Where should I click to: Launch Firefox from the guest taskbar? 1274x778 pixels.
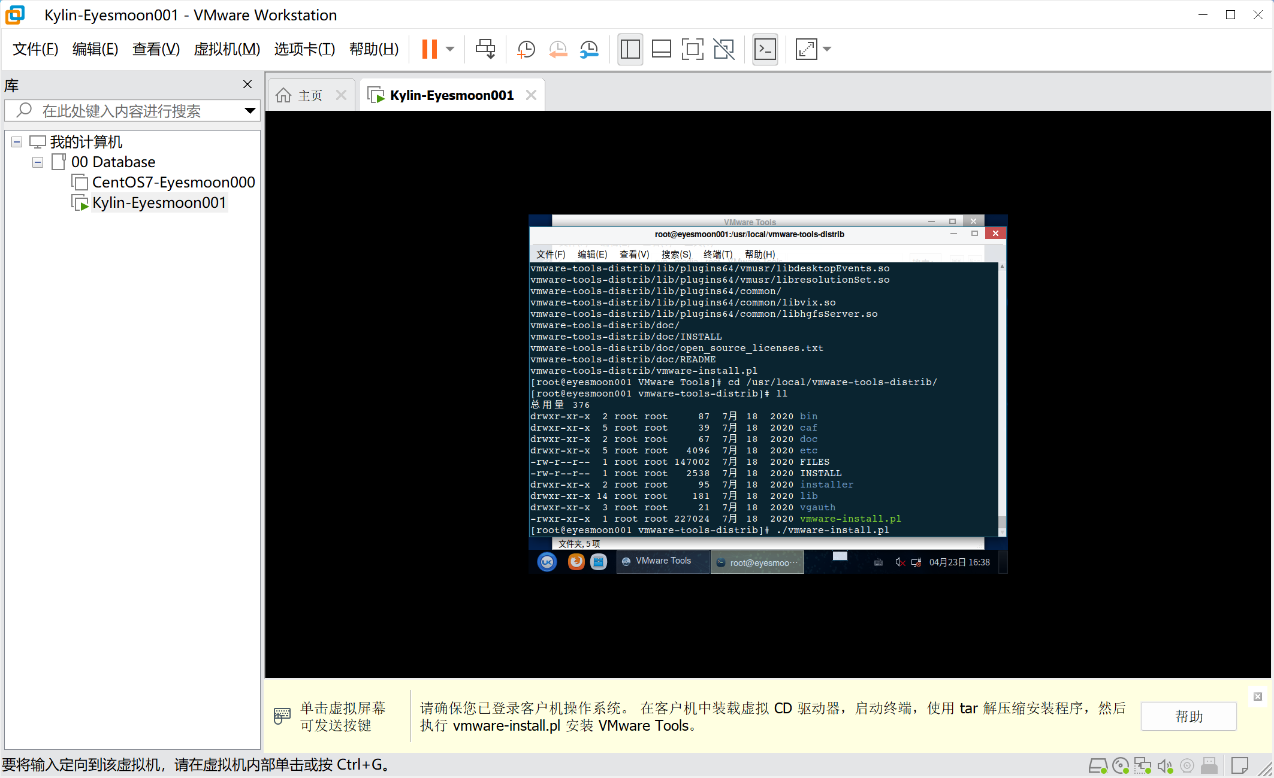pos(576,562)
